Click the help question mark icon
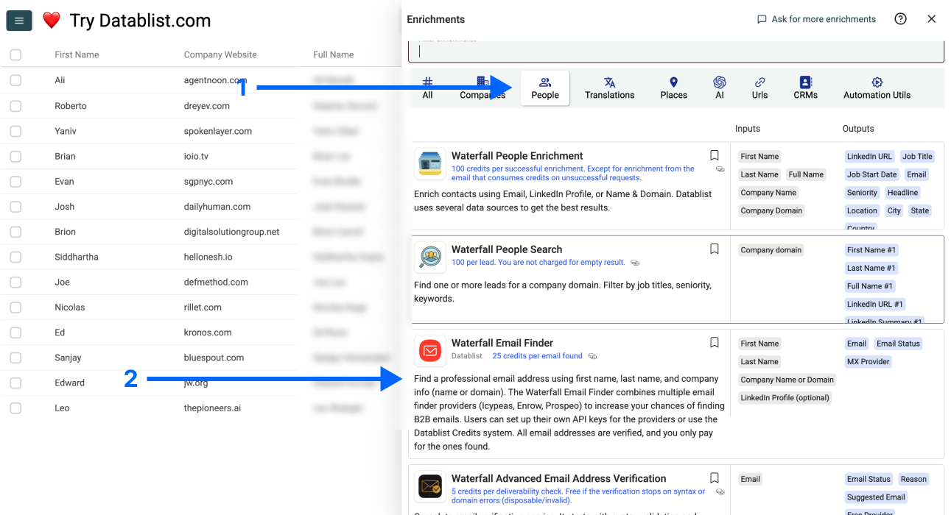 point(900,19)
